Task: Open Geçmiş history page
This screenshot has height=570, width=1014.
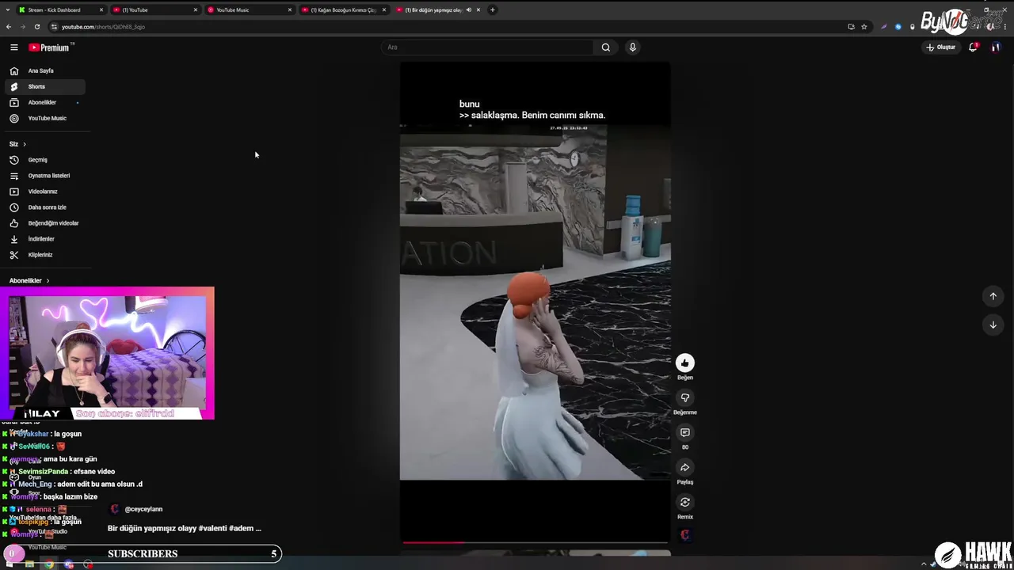Action: (x=44, y=160)
